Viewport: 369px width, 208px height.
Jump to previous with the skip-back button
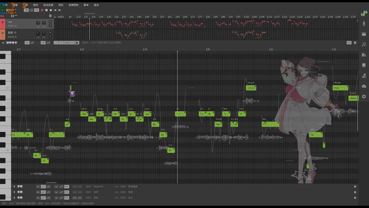pos(55,10)
